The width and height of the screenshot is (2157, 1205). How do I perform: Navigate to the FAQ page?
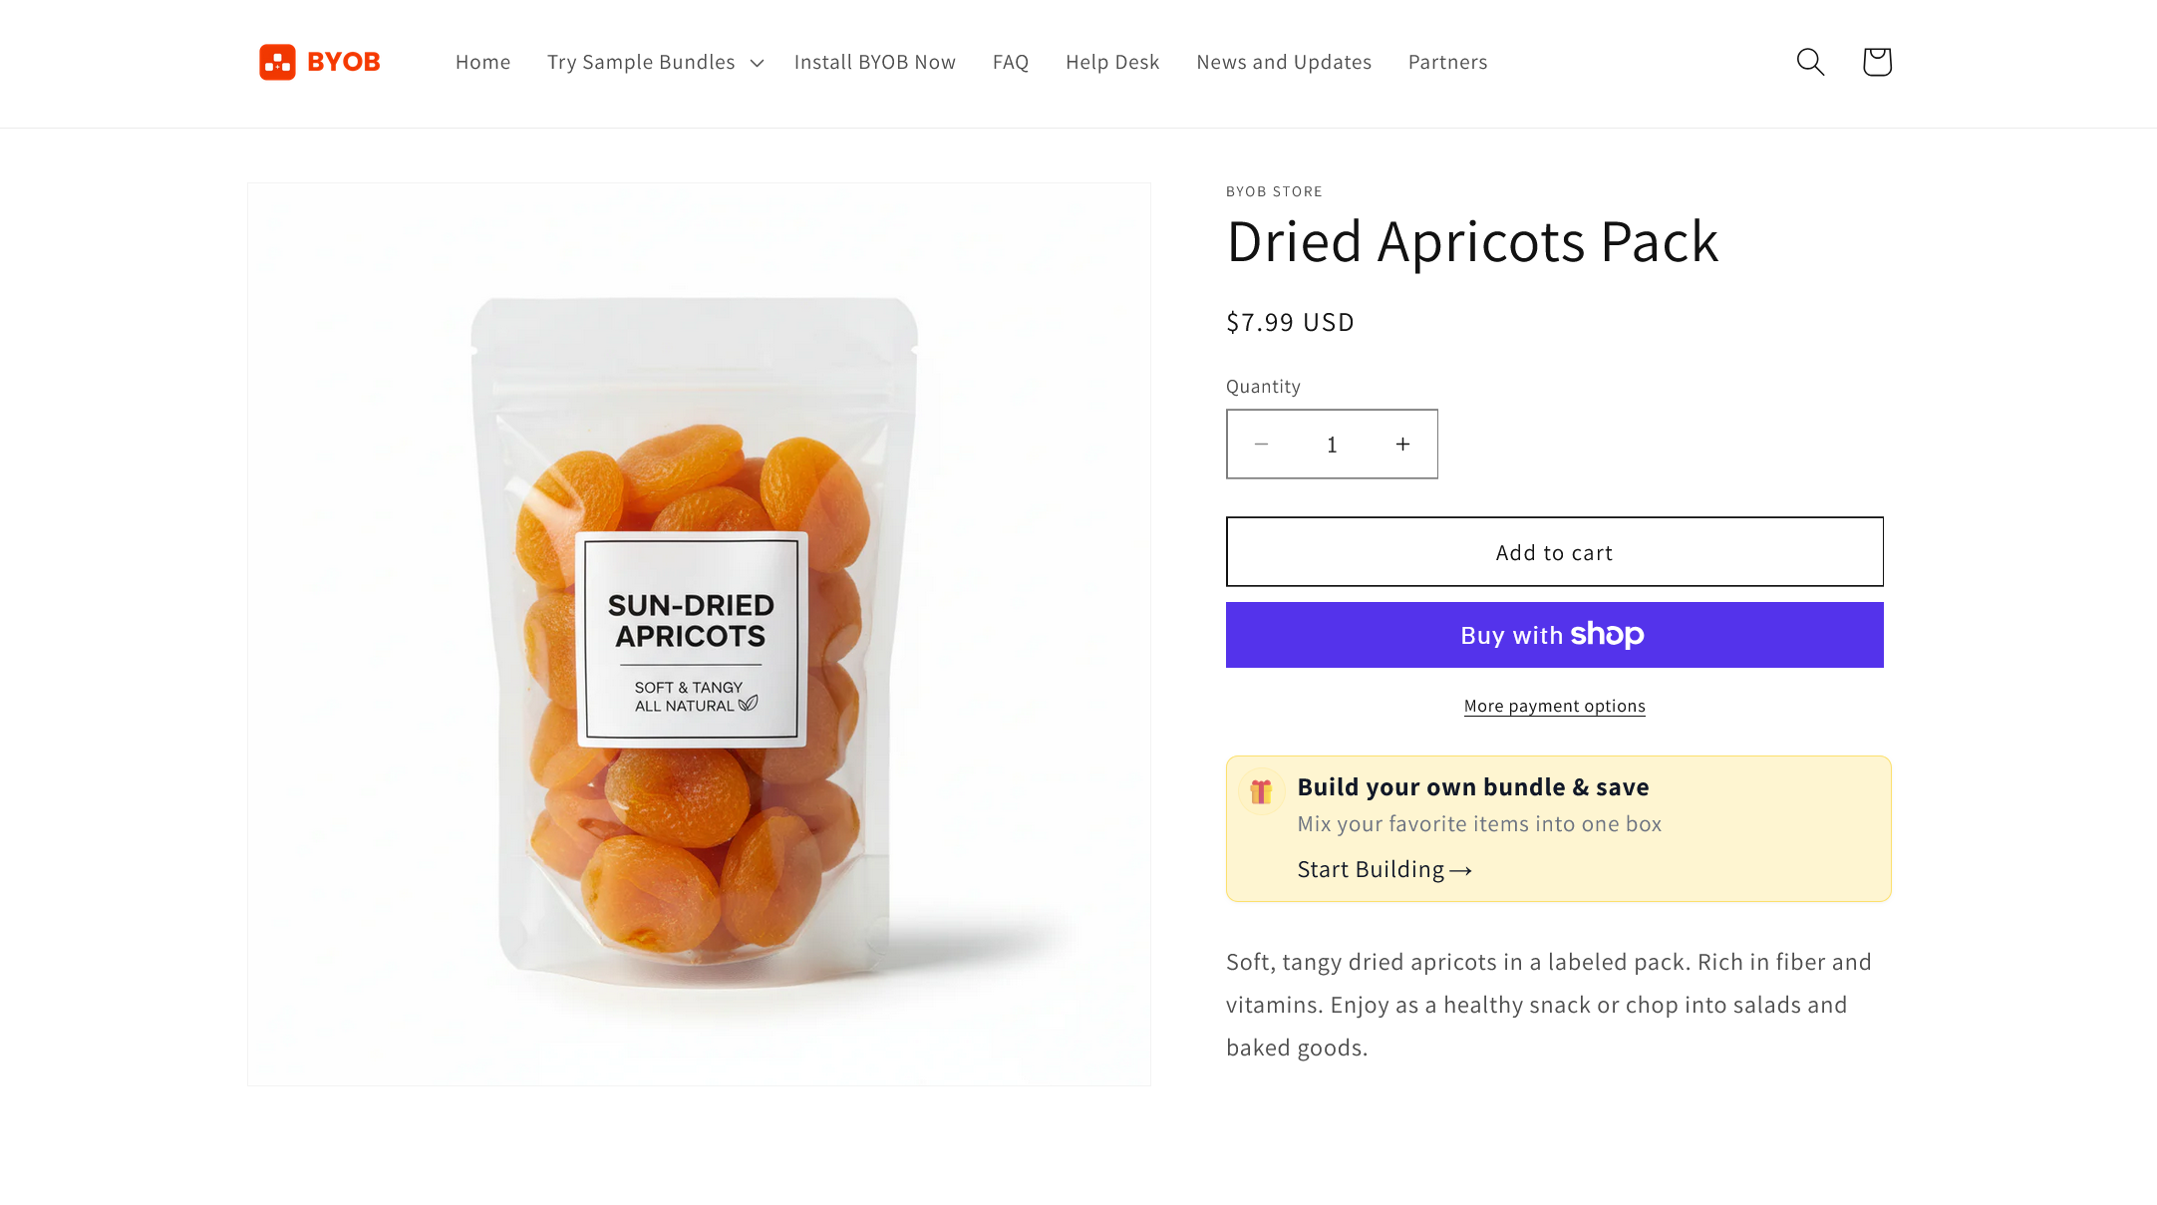coord(1010,62)
